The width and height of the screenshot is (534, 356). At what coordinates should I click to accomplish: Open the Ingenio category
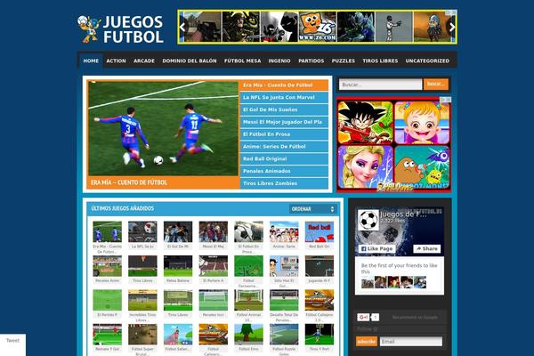point(279,61)
